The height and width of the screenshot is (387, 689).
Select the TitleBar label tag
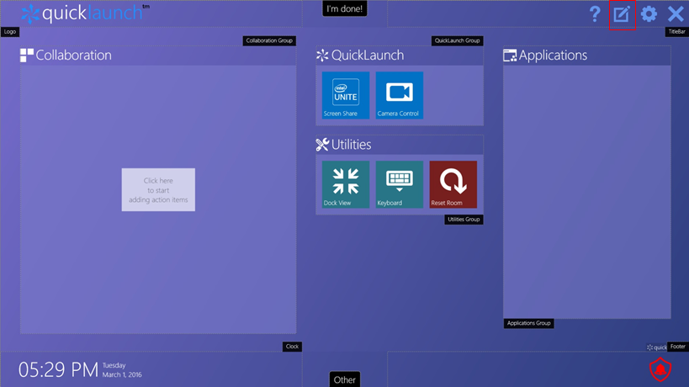click(x=676, y=32)
